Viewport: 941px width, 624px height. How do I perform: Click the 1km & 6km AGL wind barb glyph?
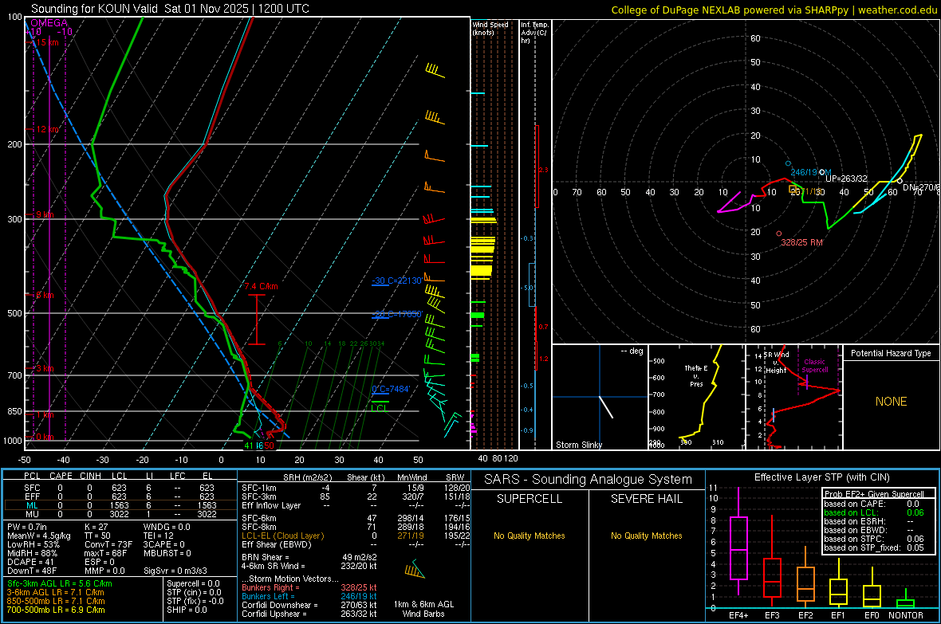point(415,570)
